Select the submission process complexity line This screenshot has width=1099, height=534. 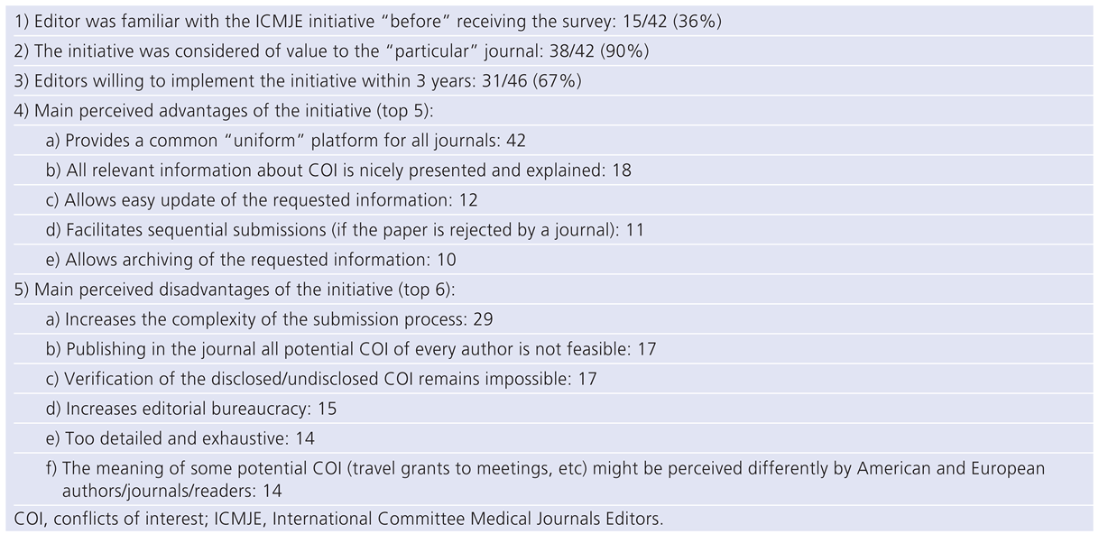tap(269, 319)
